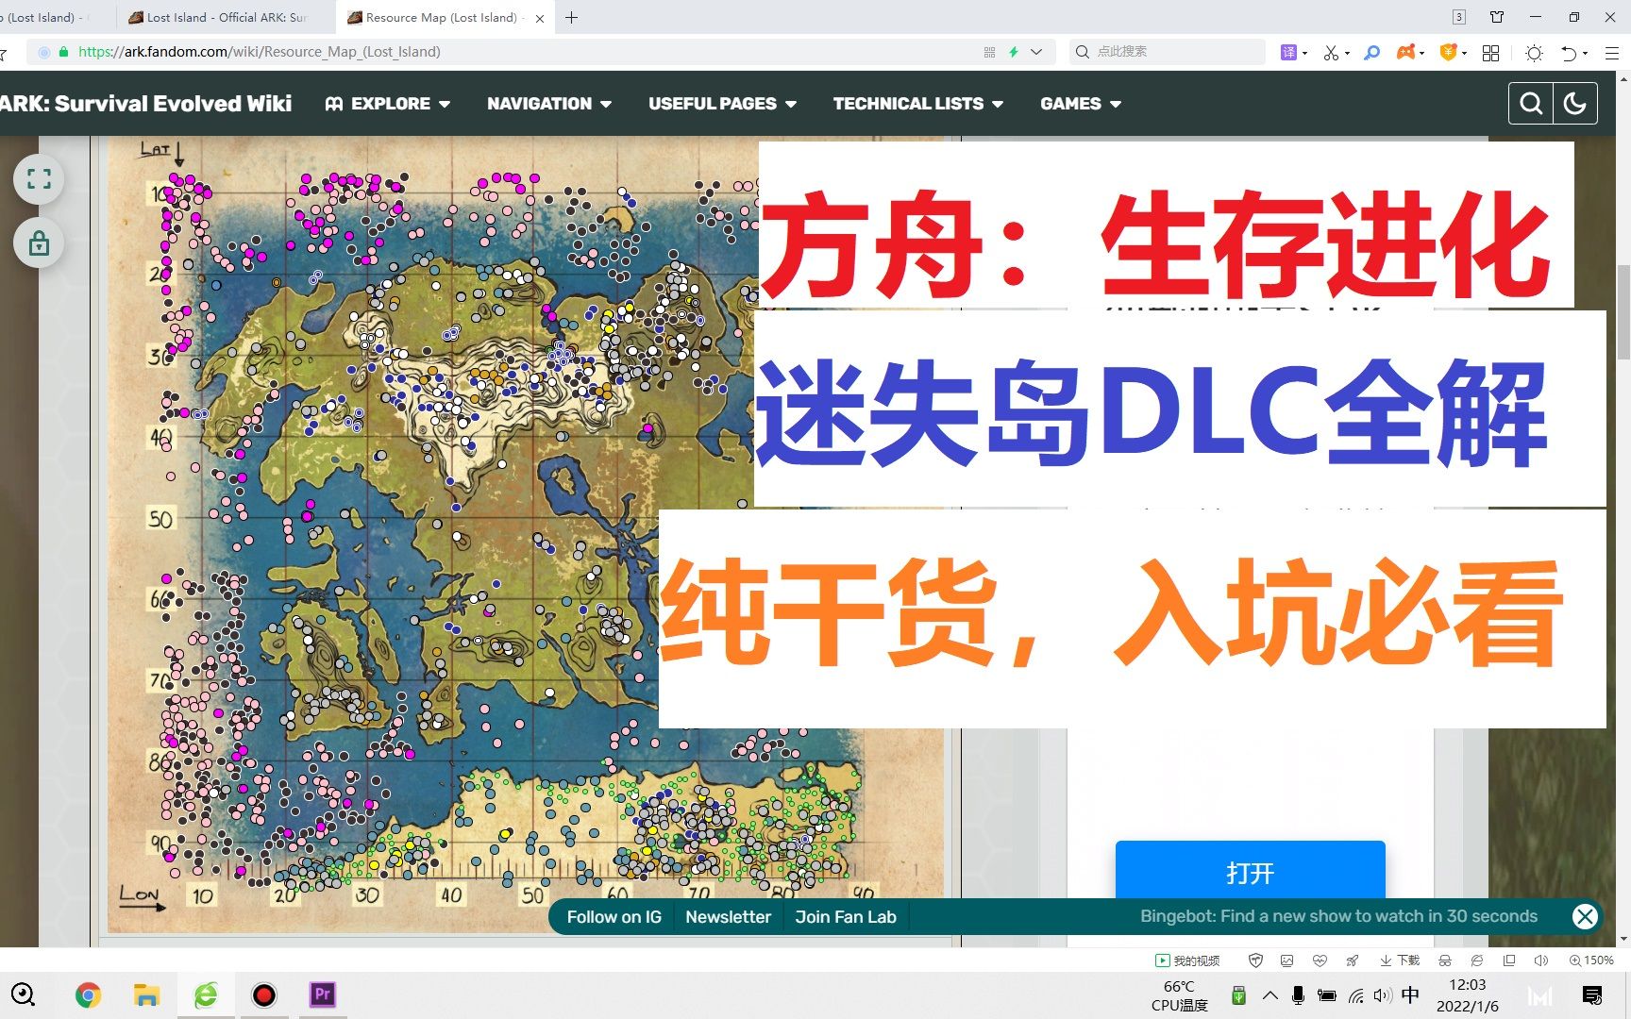Open the 150% zoom level control
Image resolution: width=1631 pixels, height=1019 pixels.
(1591, 961)
